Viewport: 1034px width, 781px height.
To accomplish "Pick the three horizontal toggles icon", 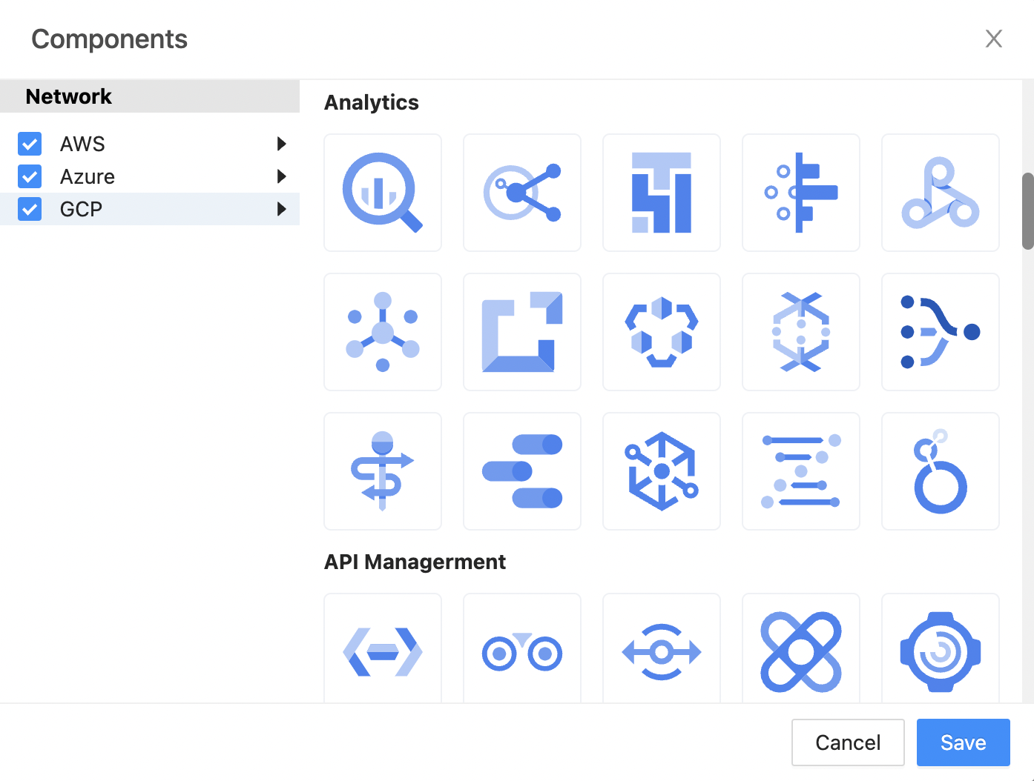I will pyautogui.click(x=522, y=471).
